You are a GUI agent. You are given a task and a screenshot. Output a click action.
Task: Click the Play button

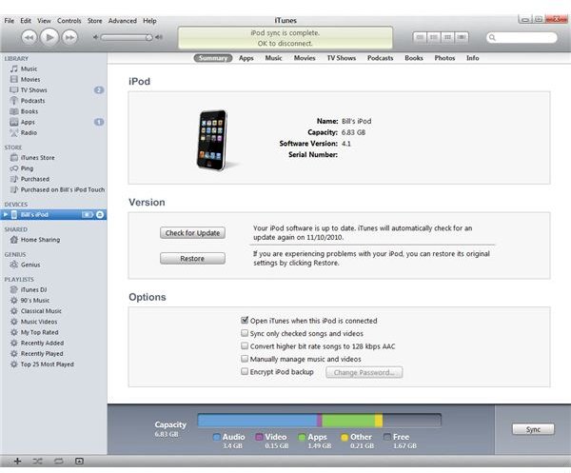click(x=49, y=37)
